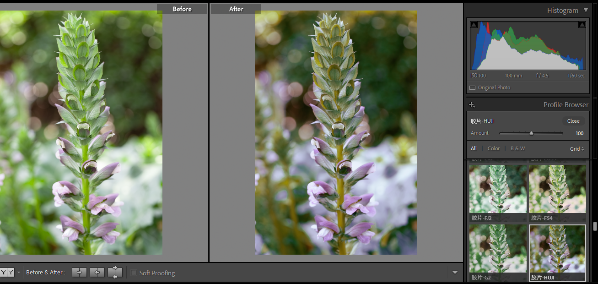Copy Before settings to After arrow button
598x284 pixels.
(x=79, y=273)
